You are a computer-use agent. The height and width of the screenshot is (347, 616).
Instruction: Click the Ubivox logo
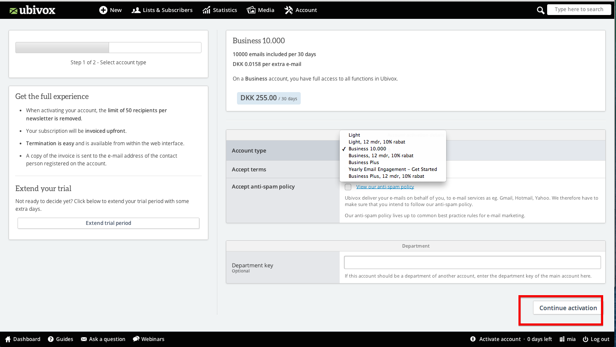33,10
